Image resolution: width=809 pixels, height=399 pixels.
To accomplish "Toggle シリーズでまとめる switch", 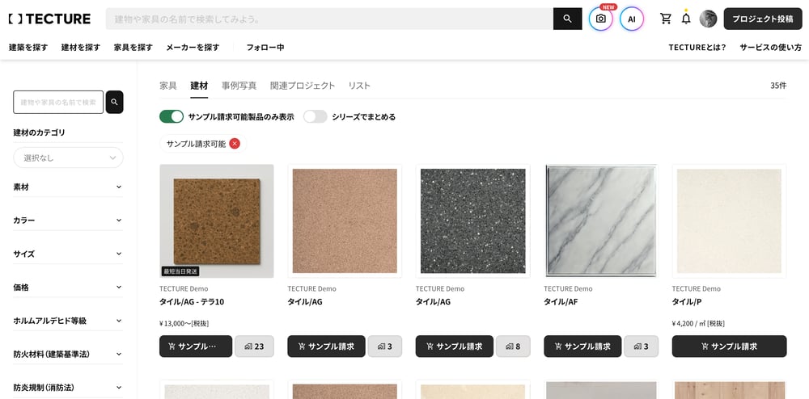I will (x=316, y=116).
